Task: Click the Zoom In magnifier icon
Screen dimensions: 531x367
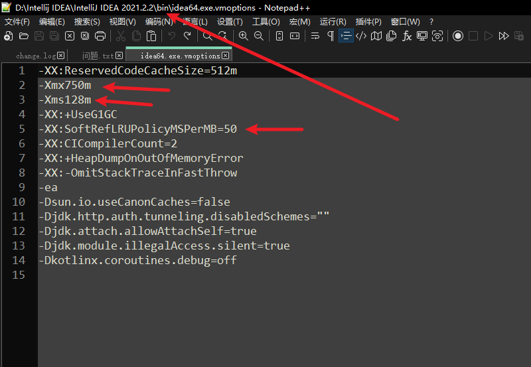Action: [244, 36]
